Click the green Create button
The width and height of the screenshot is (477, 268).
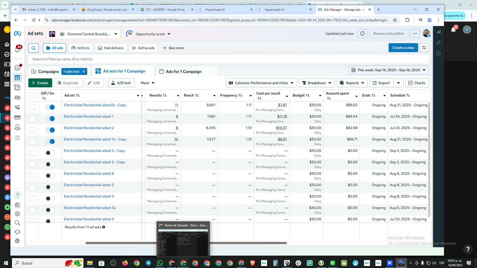pos(40,83)
